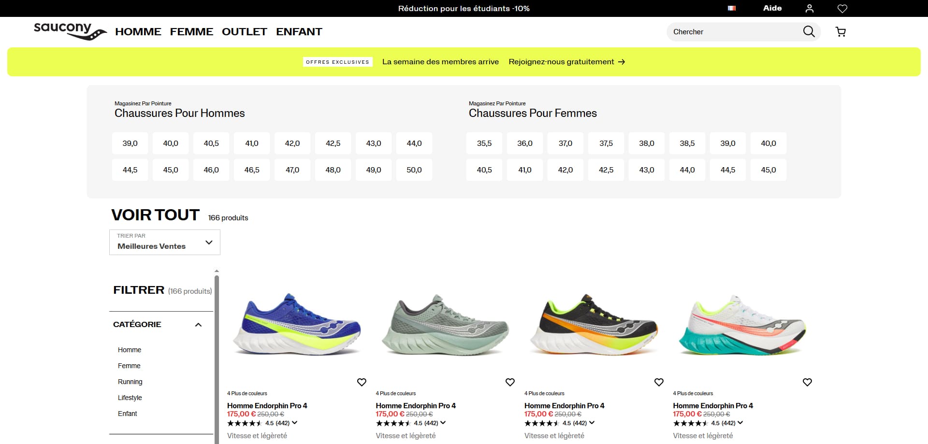This screenshot has width=928, height=444.
Task: Select women's size 35,5
Action: click(484, 143)
